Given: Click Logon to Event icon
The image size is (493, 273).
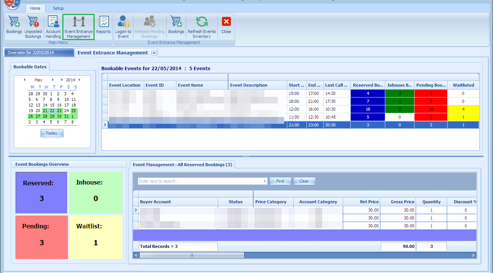Looking at the screenshot, I should pos(123,27).
